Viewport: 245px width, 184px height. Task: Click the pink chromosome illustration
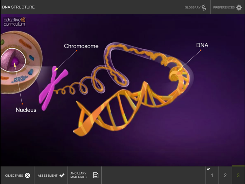click(x=52, y=88)
